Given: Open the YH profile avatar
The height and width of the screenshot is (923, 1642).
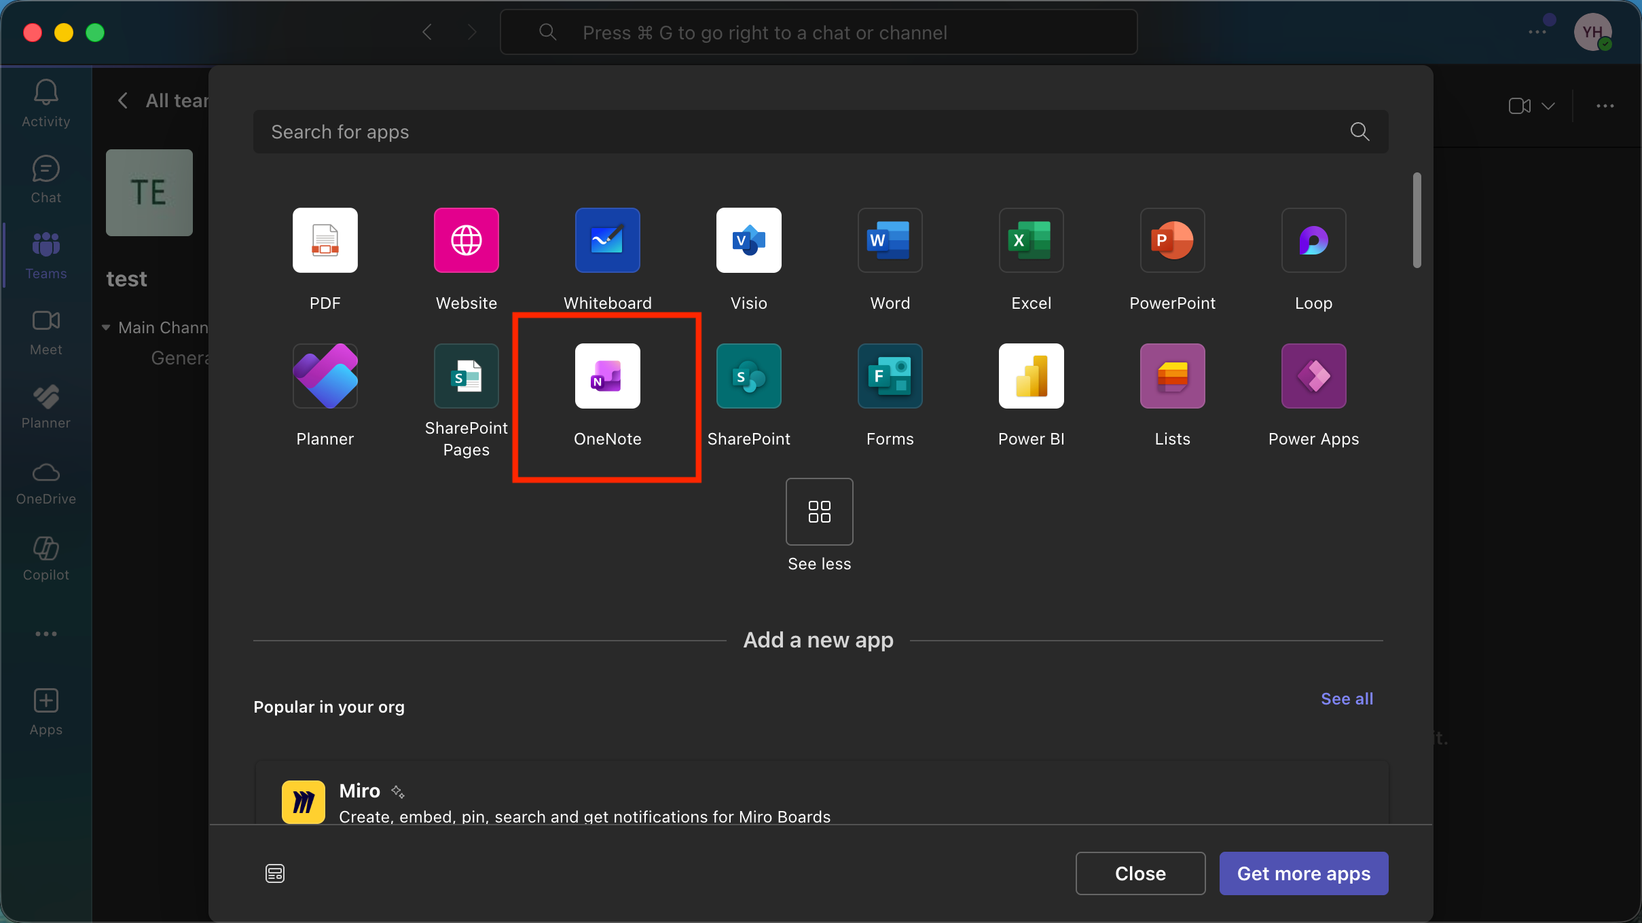Looking at the screenshot, I should 1593,32.
